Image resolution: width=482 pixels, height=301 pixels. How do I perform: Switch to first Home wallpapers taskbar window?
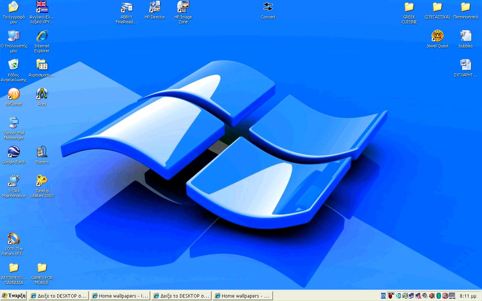(120, 296)
